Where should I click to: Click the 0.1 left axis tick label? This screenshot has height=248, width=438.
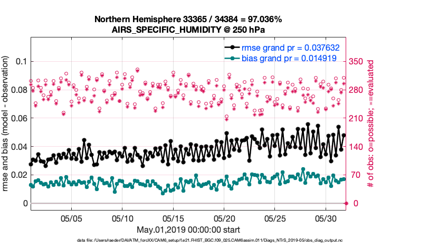click(20, 61)
